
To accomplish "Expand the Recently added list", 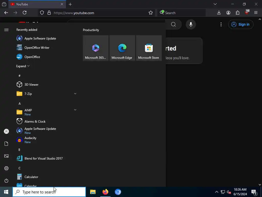I will (x=23, y=66).
